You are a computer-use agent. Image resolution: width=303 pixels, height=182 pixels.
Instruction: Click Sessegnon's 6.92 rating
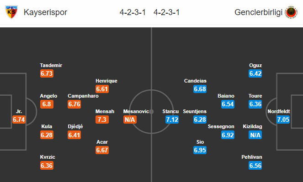tap(228, 135)
